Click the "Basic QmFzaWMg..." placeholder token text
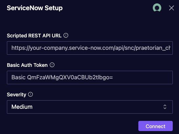Viewport: 179px width, 134px height. [62, 77]
